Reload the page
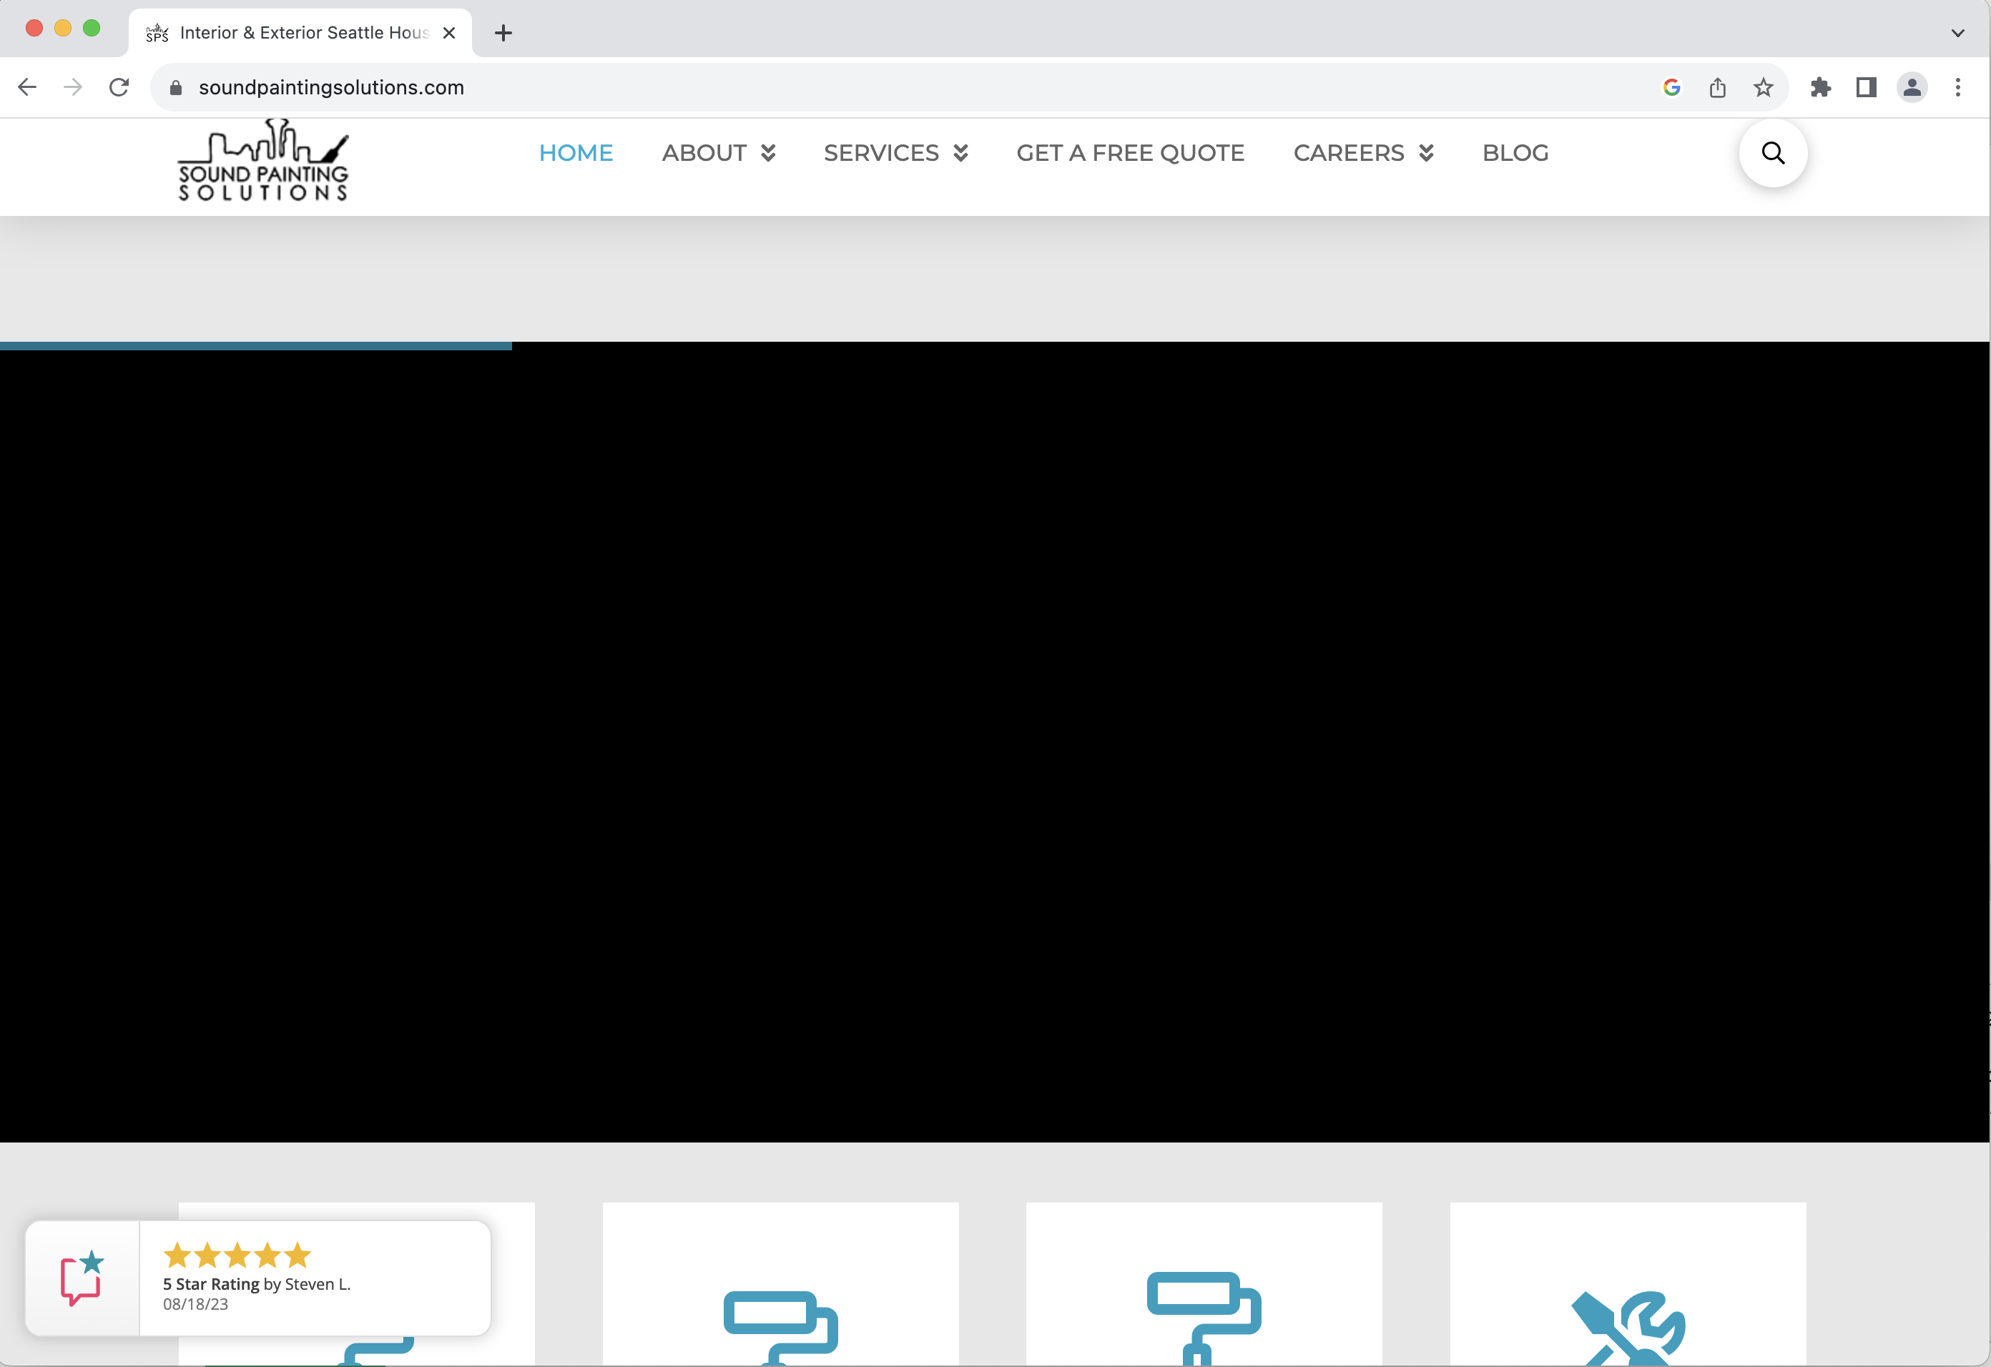This screenshot has width=1991, height=1367. click(x=119, y=87)
